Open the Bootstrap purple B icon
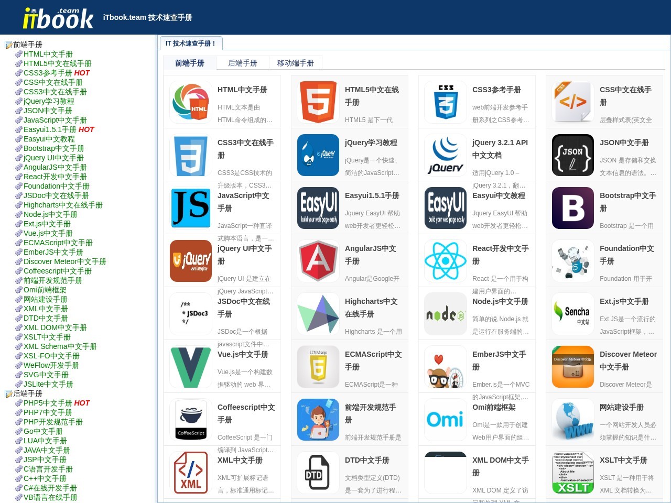Image resolution: width=671 pixels, height=503 pixels. (x=573, y=208)
